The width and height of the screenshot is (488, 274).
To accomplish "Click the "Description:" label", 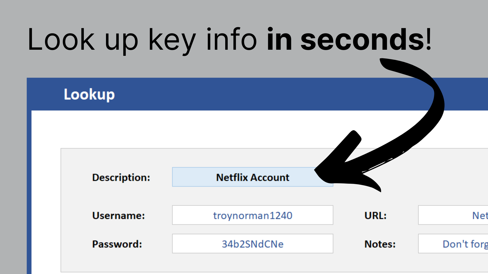I will tap(121, 177).
